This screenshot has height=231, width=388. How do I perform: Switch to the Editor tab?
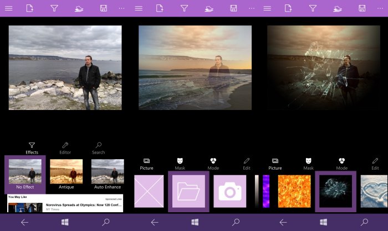click(65, 148)
